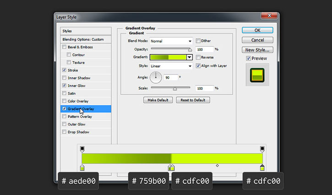
Task: Open the gradient picker arrow
Action: pyautogui.click(x=189, y=57)
